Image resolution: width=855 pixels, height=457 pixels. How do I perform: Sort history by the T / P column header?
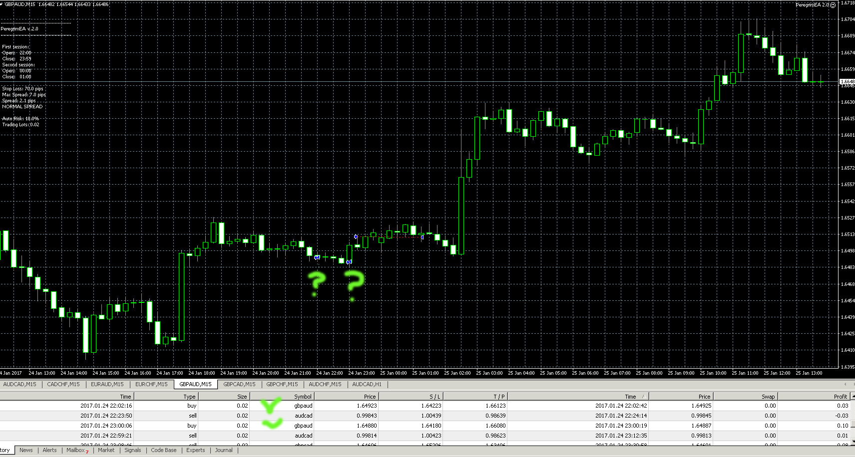475,397
